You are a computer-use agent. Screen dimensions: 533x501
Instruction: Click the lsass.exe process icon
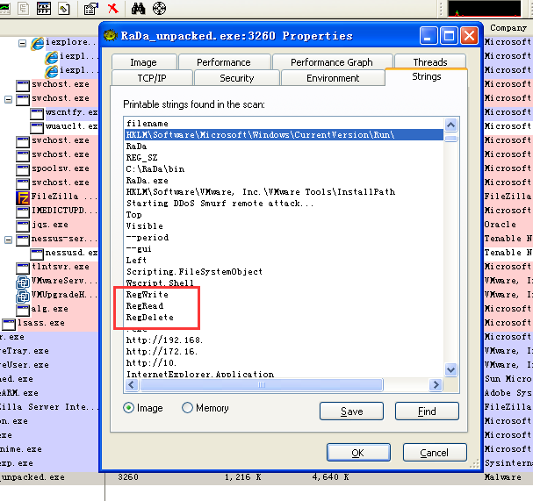point(9,324)
